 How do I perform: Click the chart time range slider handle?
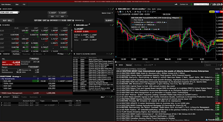point(202,62)
